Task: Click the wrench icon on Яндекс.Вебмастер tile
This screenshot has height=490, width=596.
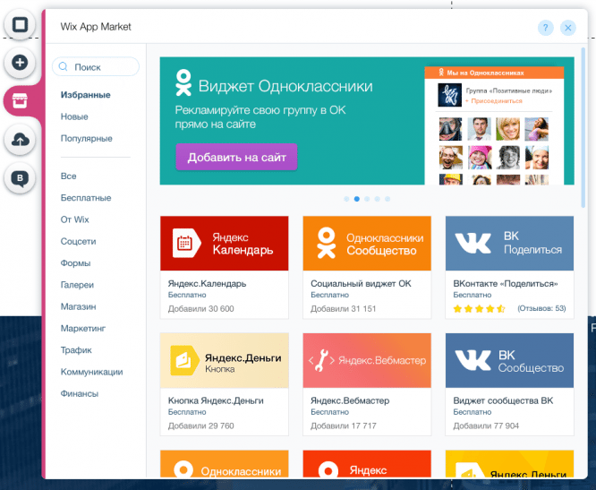Action: (x=321, y=360)
